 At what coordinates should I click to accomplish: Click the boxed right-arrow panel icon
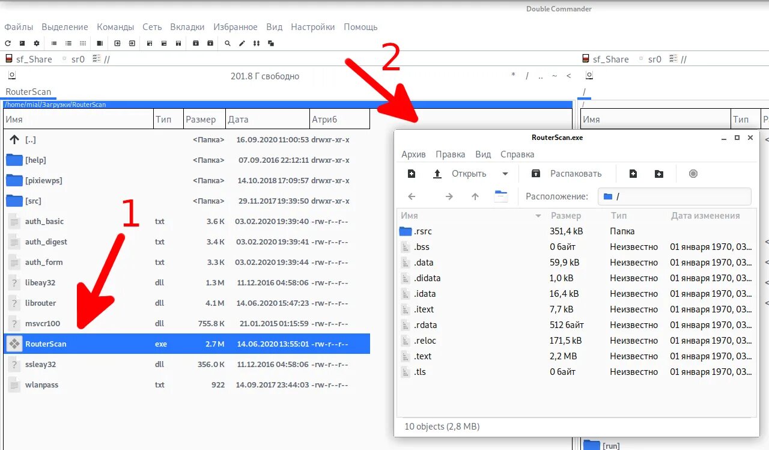(x=132, y=43)
